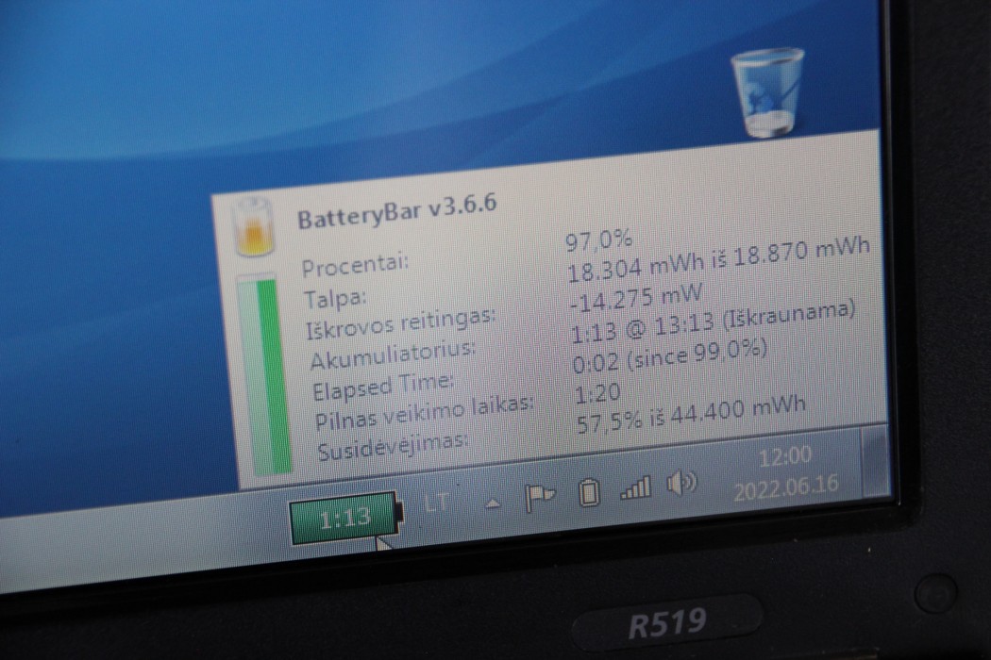Click the 1:13 @ 13:13 (Iškraunama) value
This screenshot has width=991, height=660.
tap(713, 322)
